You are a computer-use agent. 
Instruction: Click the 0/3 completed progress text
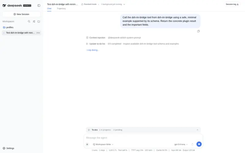(x=114, y=44)
